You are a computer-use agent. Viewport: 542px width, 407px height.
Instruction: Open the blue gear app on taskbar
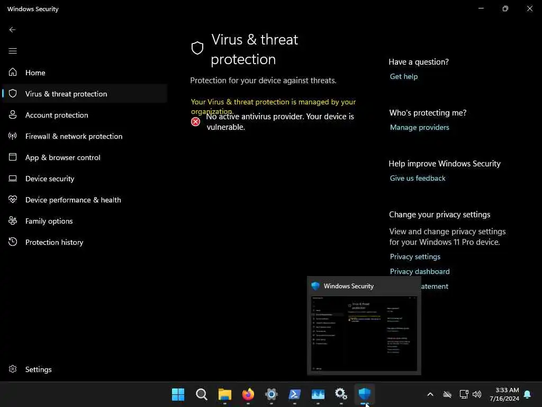tap(272, 394)
